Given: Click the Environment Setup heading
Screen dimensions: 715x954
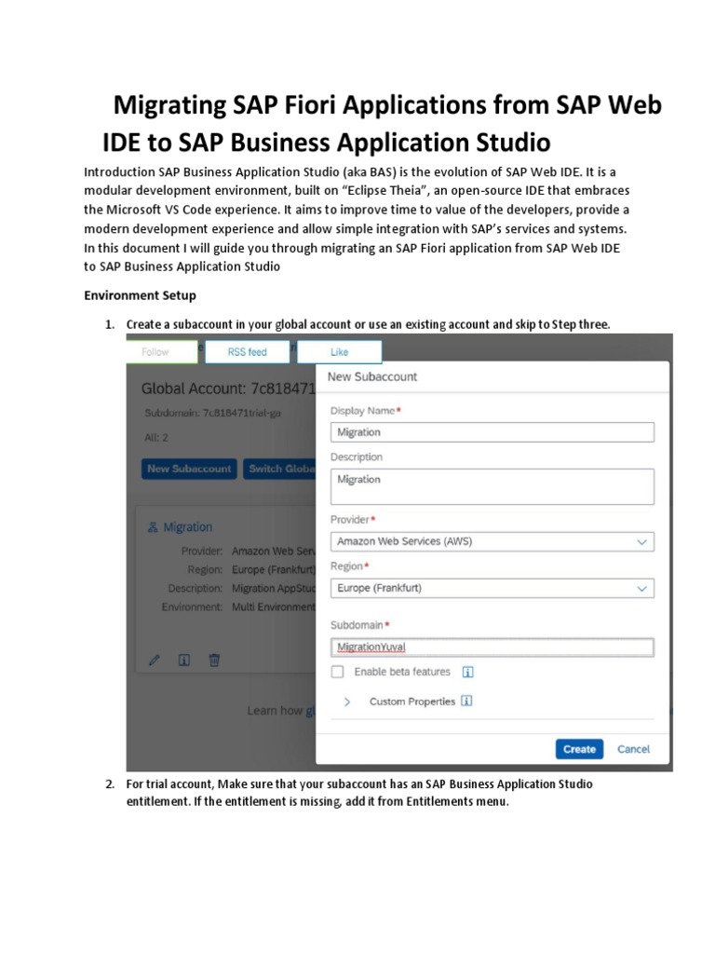Looking at the screenshot, I should coord(140,295).
